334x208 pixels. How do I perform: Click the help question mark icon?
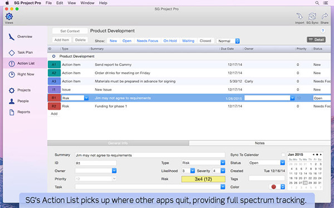tap(323, 31)
